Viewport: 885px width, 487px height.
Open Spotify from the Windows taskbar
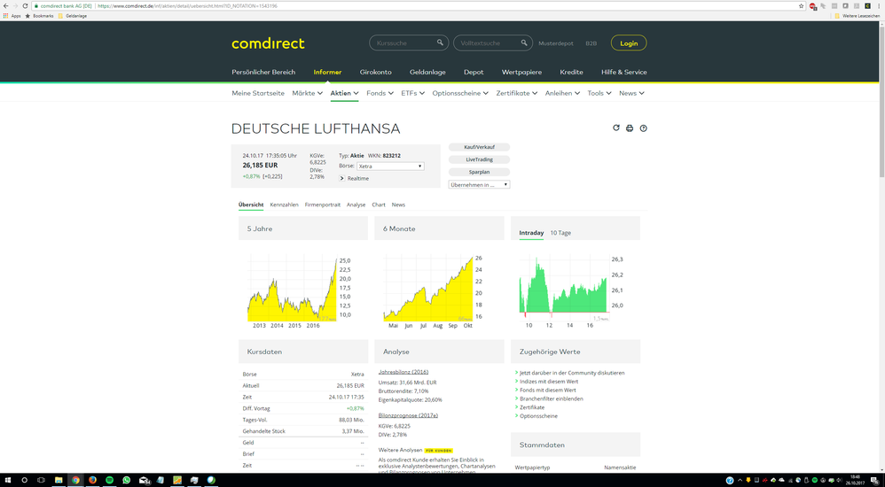coord(109,480)
